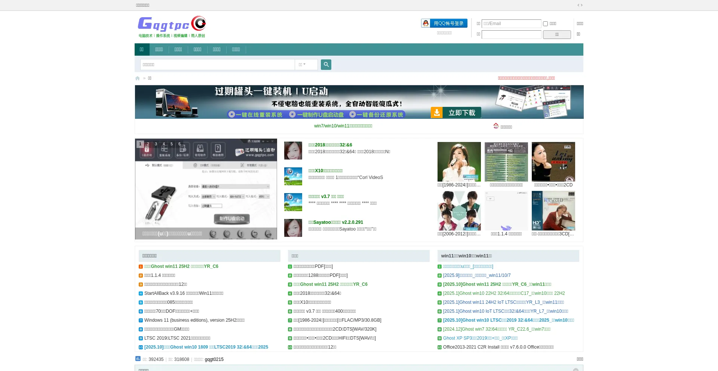Viewport: 718px width, 371px height.
Task: Switch to slide 3 in the carousel
Action: click(156, 144)
